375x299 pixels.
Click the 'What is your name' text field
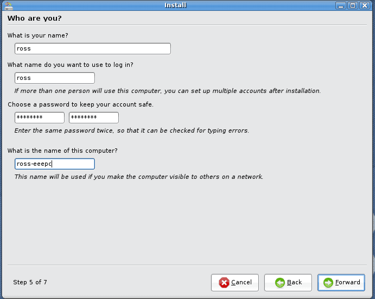point(93,48)
